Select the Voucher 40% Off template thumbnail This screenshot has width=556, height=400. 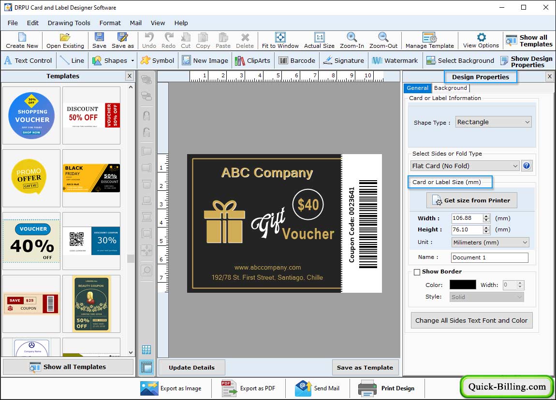point(31,241)
